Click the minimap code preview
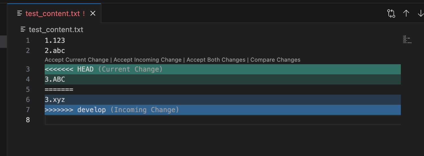 pos(407,39)
